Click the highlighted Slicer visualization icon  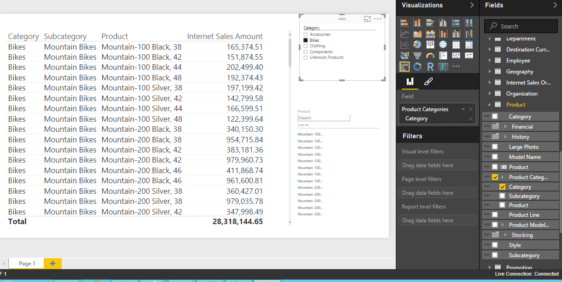(x=405, y=67)
